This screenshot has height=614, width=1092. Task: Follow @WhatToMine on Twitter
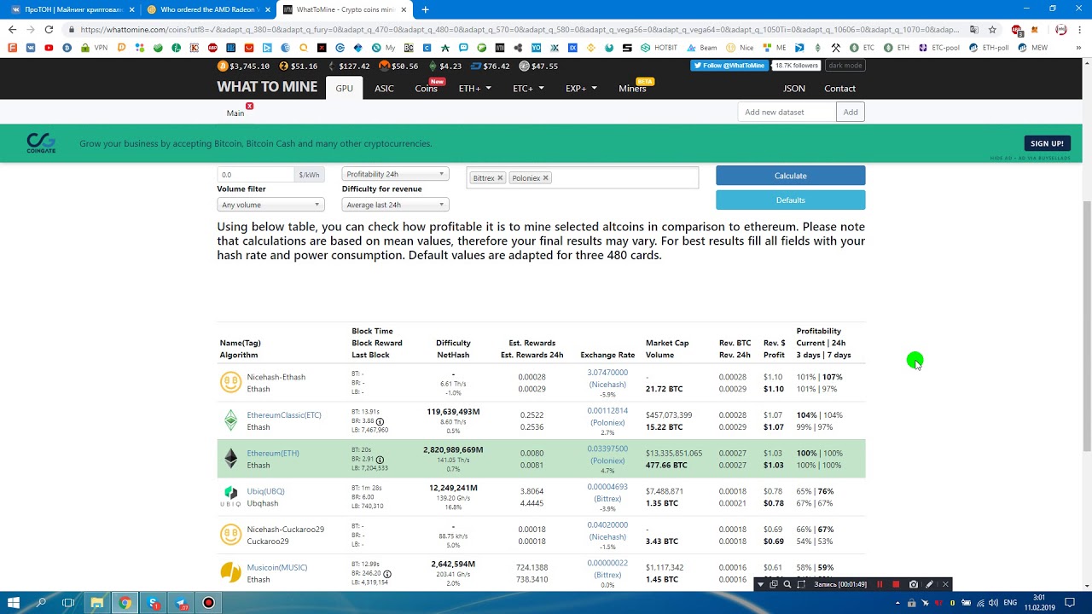pyautogui.click(x=729, y=66)
